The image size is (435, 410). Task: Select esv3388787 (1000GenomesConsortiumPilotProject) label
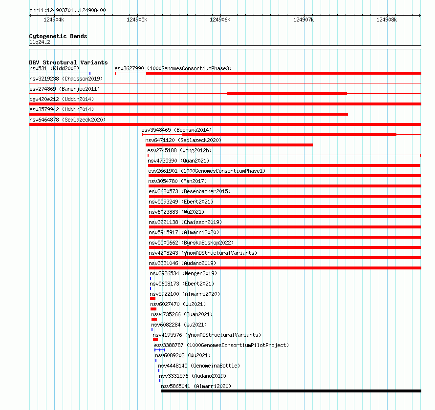point(221,345)
